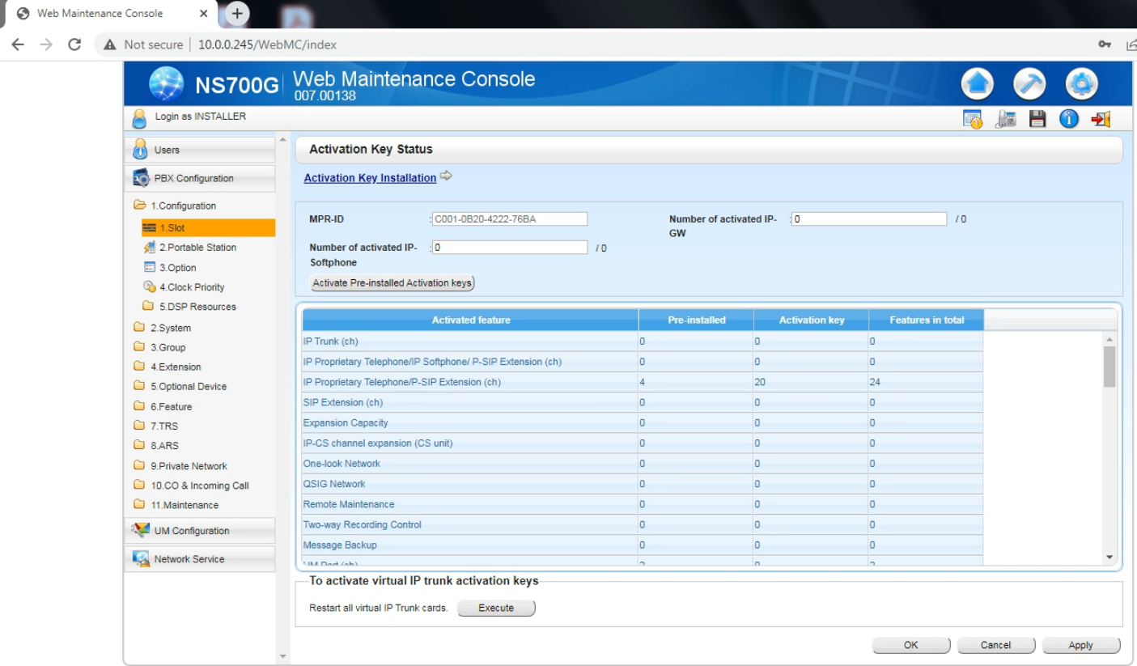This screenshot has width=1137, height=666.
Task: Select the IP Trunk (ch) row
Action: (643, 341)
